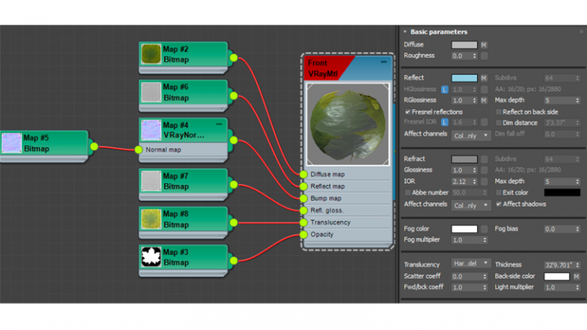
Task: Enable the Exit color checkbox
Action: coord(498,192)
